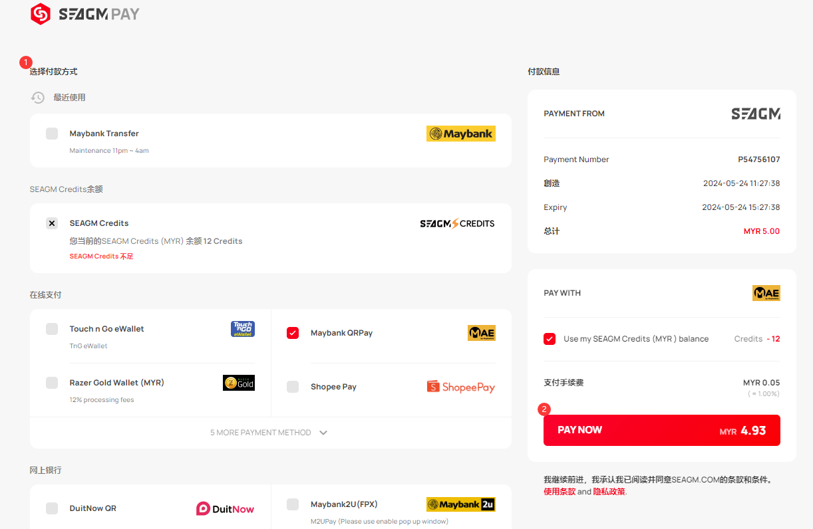The width and height of the screenshot is (813, 529).
Task: Click the Touch n Go eWallet label
Action: pyautogui.click(x=107, y=329)
